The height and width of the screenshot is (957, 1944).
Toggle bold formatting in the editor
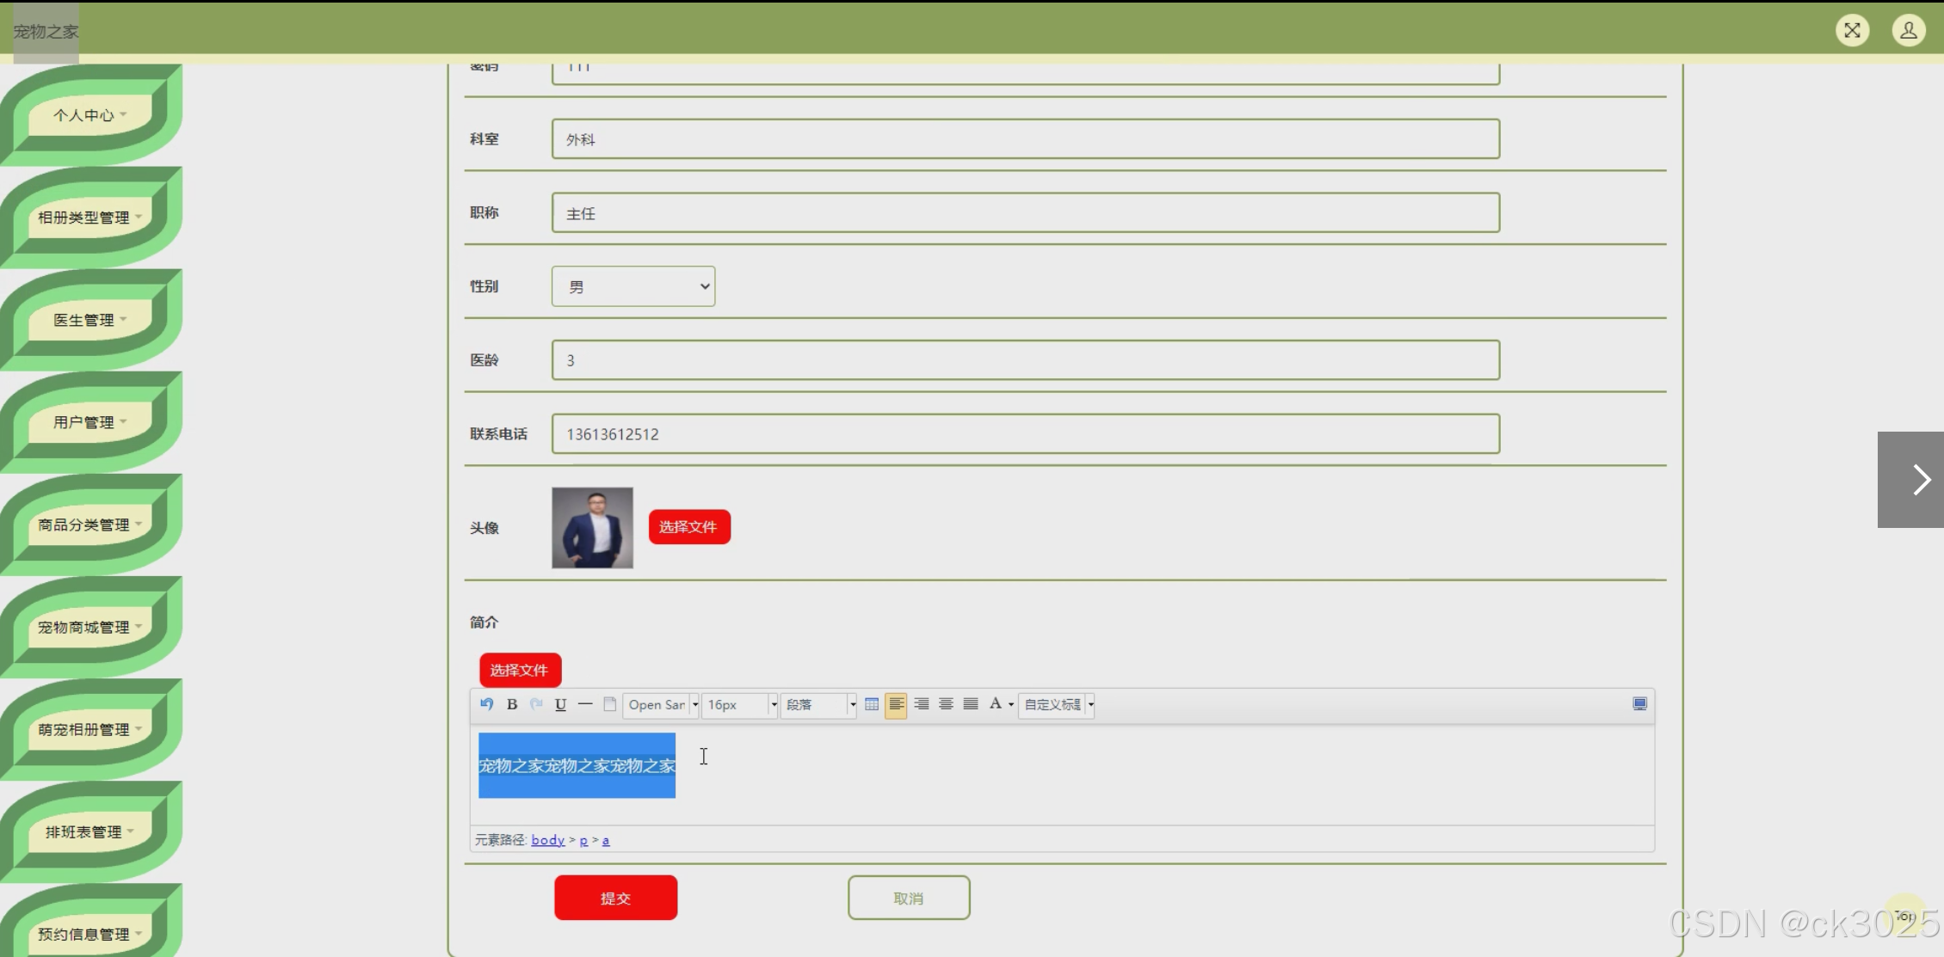pos(512,704)
